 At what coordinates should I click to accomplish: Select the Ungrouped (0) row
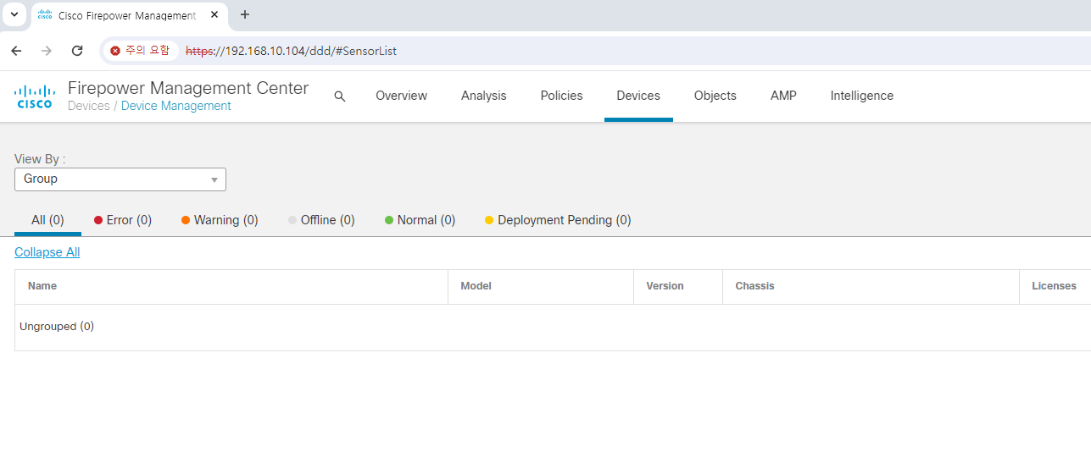(x=553, y=327)
